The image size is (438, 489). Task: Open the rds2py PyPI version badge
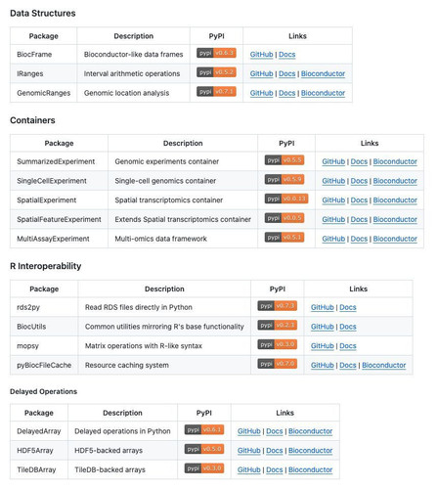(x=277, y=306)
